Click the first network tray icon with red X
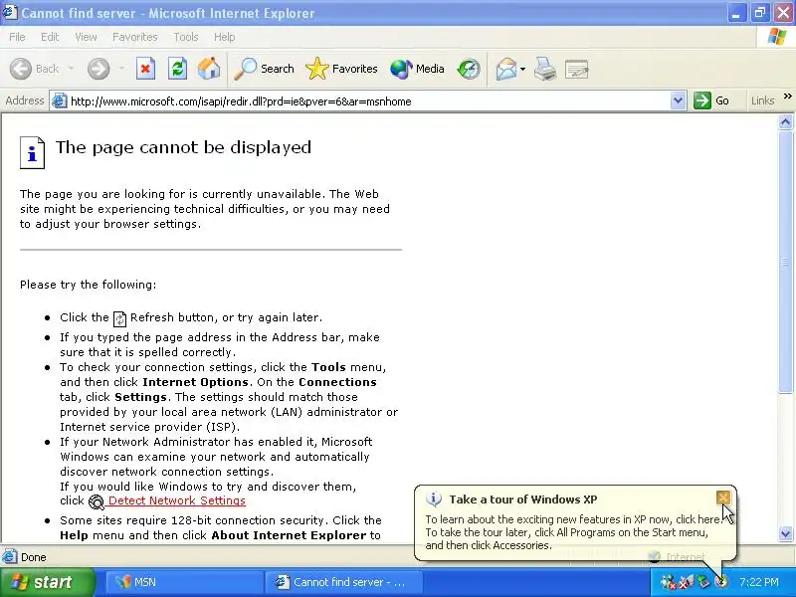The width and height of the screenshot is (796, 597). click(669, 582)
